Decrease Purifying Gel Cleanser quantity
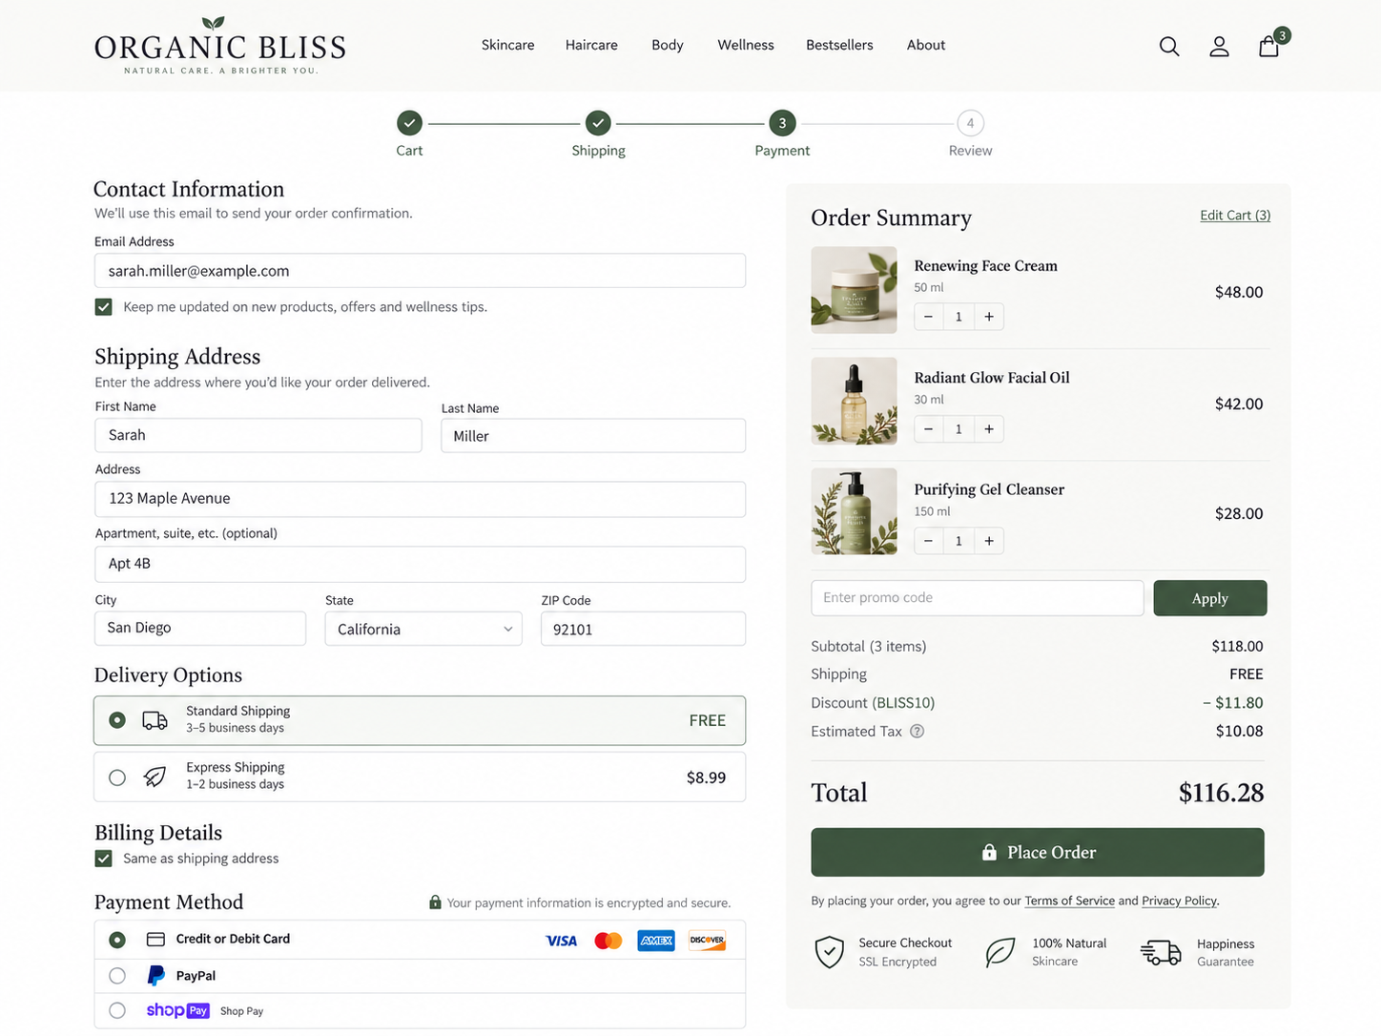 tap(928, 541)
